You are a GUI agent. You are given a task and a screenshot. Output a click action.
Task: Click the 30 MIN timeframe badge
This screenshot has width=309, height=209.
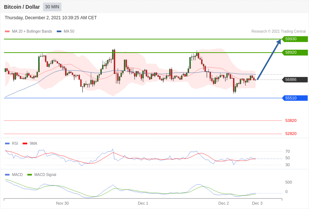coord(52,7)
